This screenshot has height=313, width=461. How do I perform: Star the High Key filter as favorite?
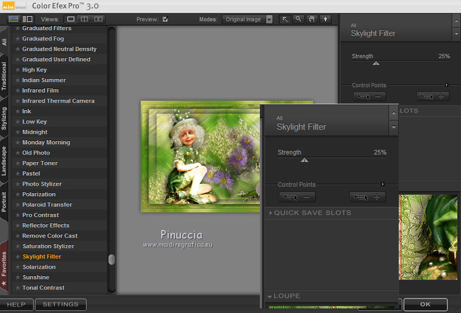[x=18, y=70]
